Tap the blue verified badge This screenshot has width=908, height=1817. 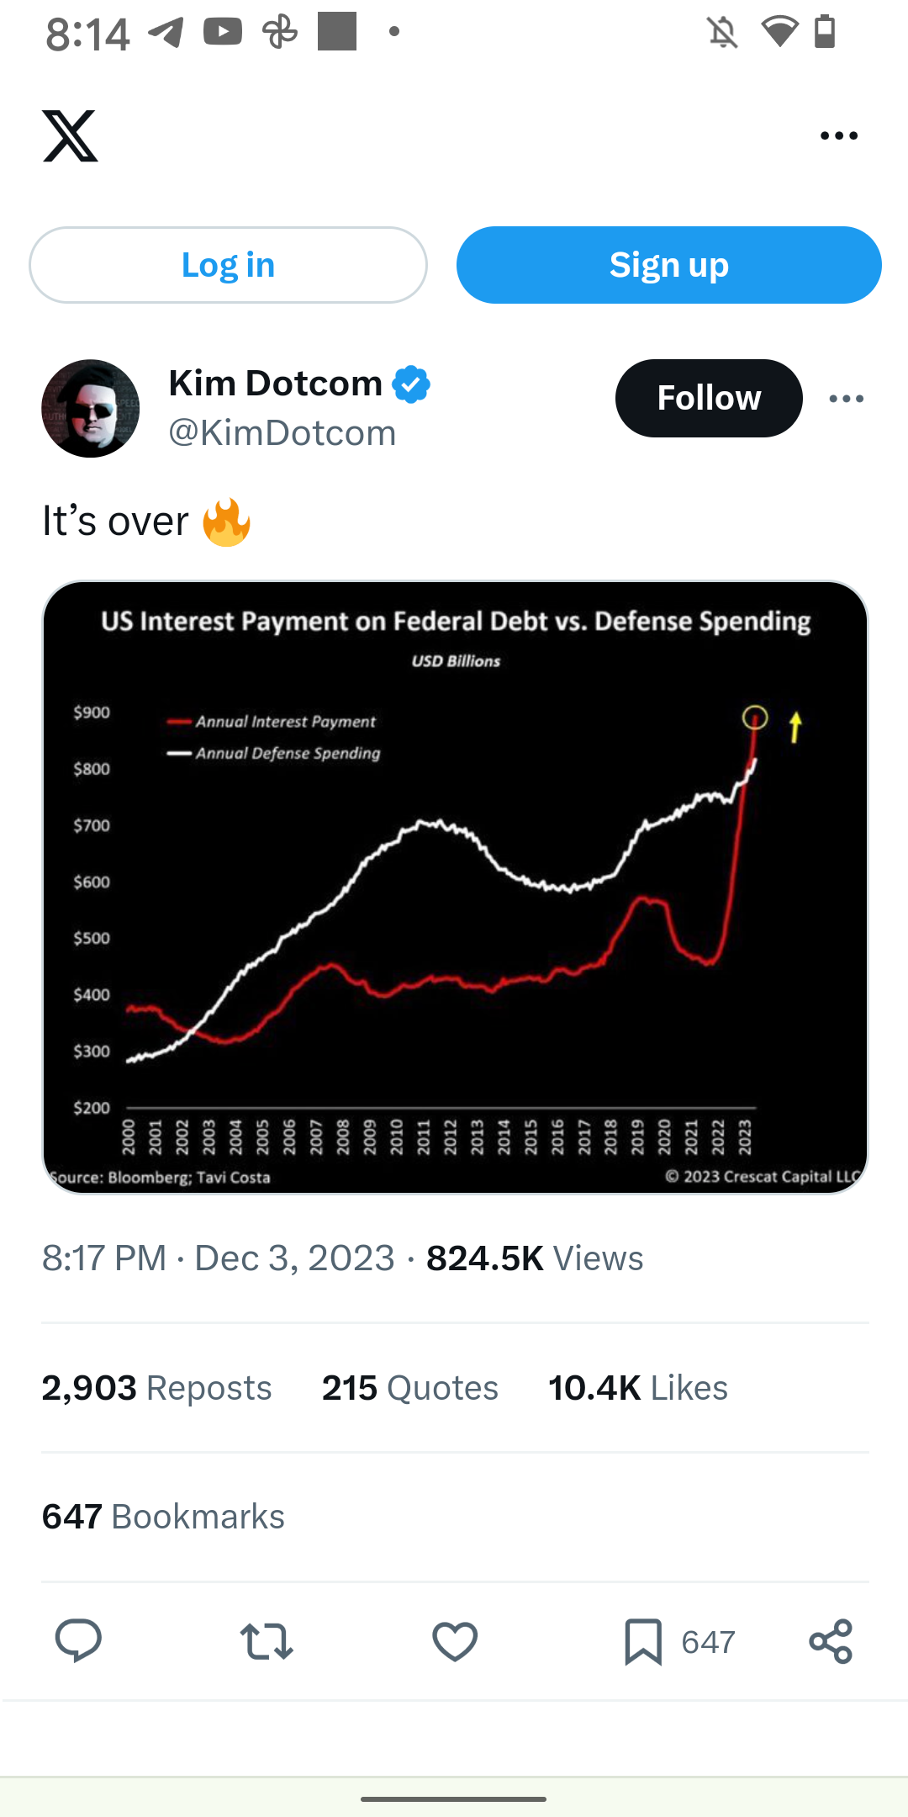(x=411, y=384)
